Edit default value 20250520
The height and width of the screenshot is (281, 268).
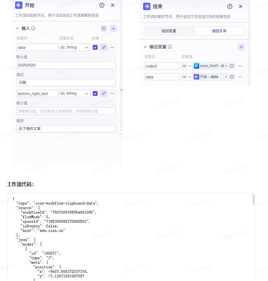[x=66, y=65]
